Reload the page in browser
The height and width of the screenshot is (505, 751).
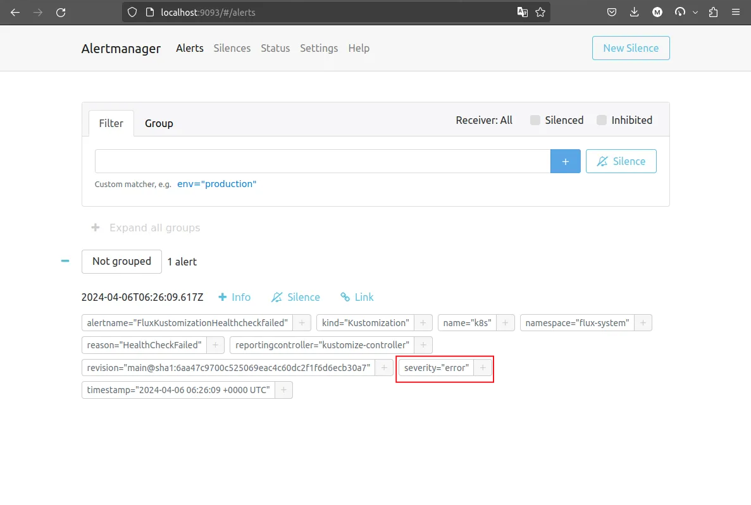click(61, 12)
